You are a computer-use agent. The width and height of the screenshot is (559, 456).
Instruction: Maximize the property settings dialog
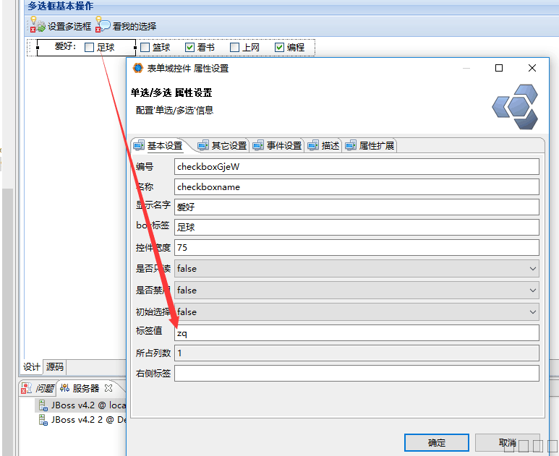click(x=498, y=68)
